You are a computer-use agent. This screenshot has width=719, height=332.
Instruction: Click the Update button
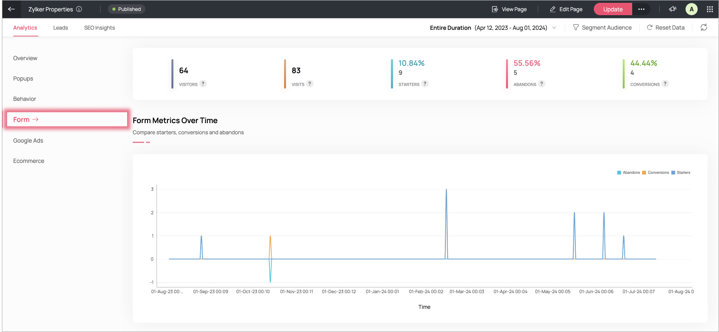click(x=613, y=9)
